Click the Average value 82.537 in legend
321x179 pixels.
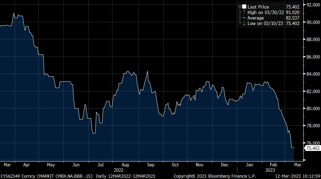pos(293,18)
